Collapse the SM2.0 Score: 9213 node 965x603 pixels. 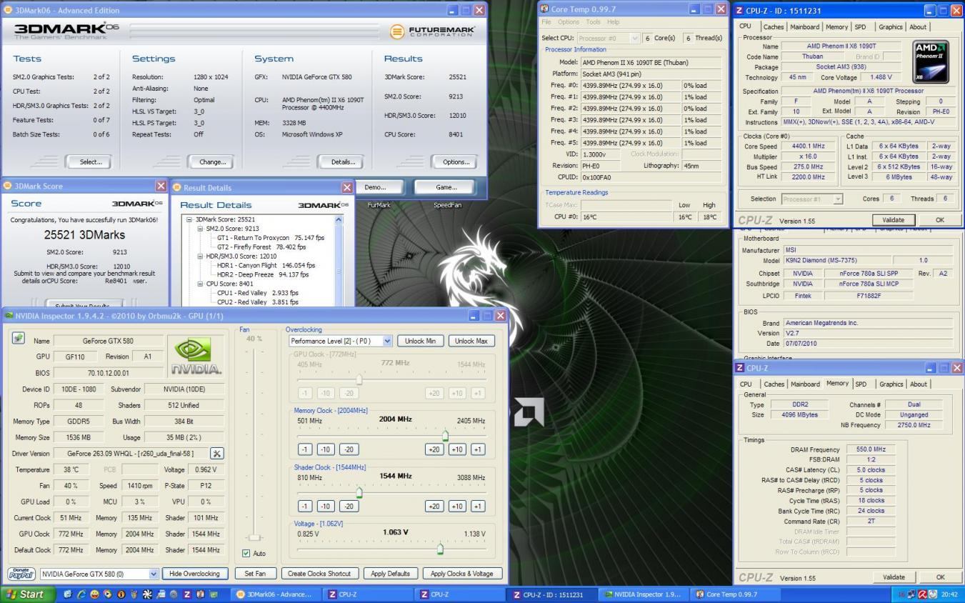point(200,229)
